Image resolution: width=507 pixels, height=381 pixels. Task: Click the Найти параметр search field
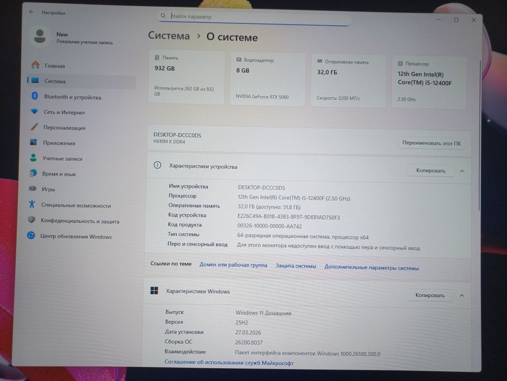tap(254, 17)
